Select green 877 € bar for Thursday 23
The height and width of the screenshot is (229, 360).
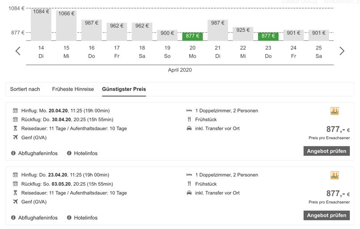[268, 36]
